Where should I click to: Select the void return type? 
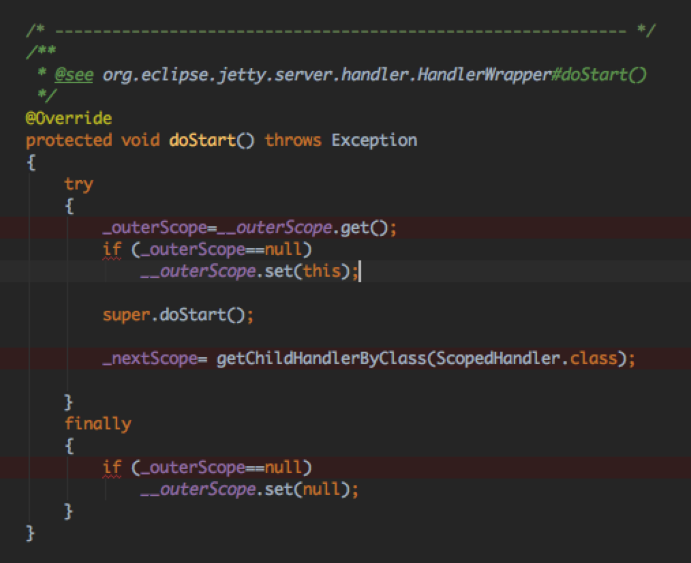pyautogui.click(x=140, y=140)
